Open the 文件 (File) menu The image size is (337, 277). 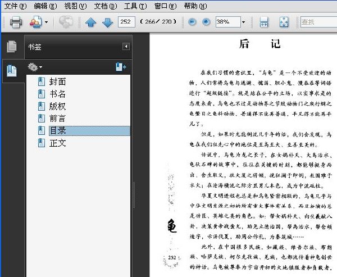click(15, 6)
